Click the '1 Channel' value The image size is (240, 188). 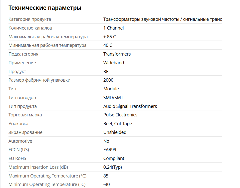(113, 28)
